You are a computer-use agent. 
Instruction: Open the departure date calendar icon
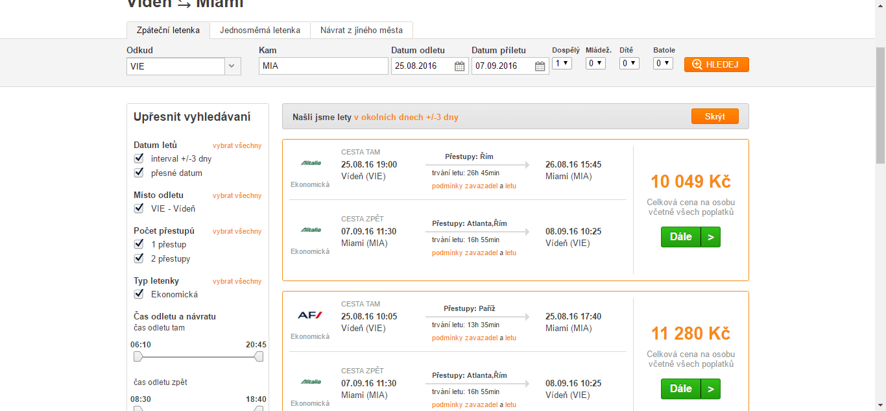(x=459, y=66)
